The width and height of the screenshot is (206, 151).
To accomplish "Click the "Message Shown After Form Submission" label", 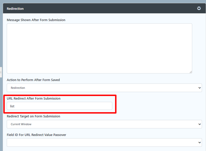I will pyautogui.click(x=36, y=20).
